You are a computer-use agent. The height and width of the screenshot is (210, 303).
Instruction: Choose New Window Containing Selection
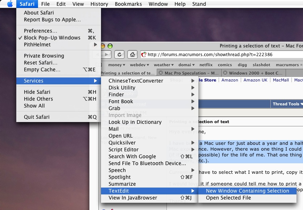247,191
